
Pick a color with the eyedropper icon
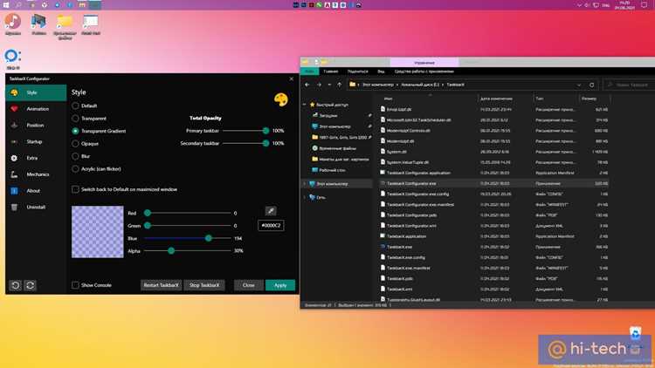point(271,211)
